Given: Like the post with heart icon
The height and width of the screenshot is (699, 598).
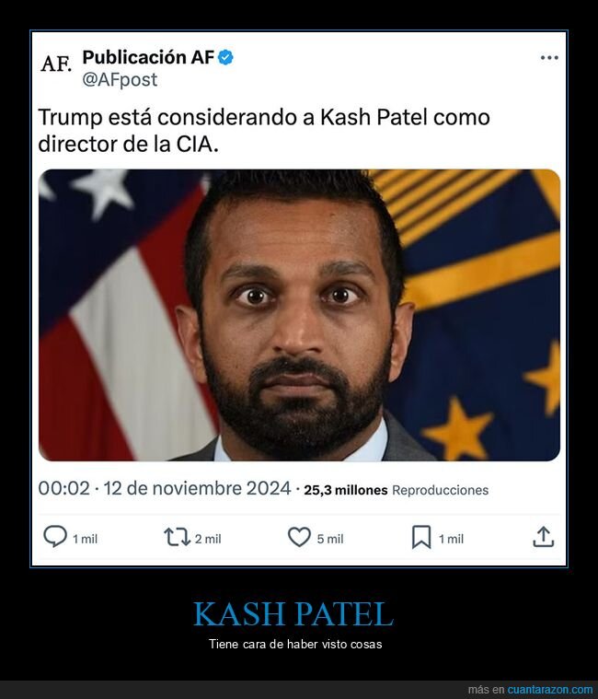Looking at the screenshot, I should click(x=299, y=537).
